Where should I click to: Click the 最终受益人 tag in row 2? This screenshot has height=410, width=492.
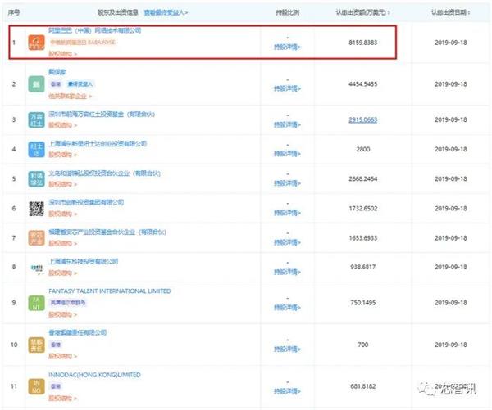(80, 84)
